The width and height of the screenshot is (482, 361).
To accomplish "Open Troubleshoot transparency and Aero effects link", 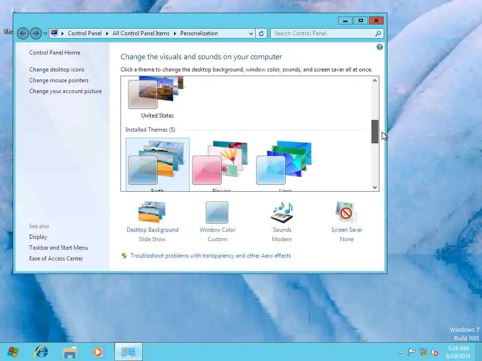I will pos(210,256).
